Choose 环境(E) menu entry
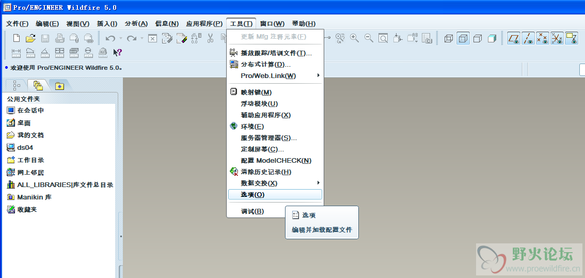 (x=275, y=127)
